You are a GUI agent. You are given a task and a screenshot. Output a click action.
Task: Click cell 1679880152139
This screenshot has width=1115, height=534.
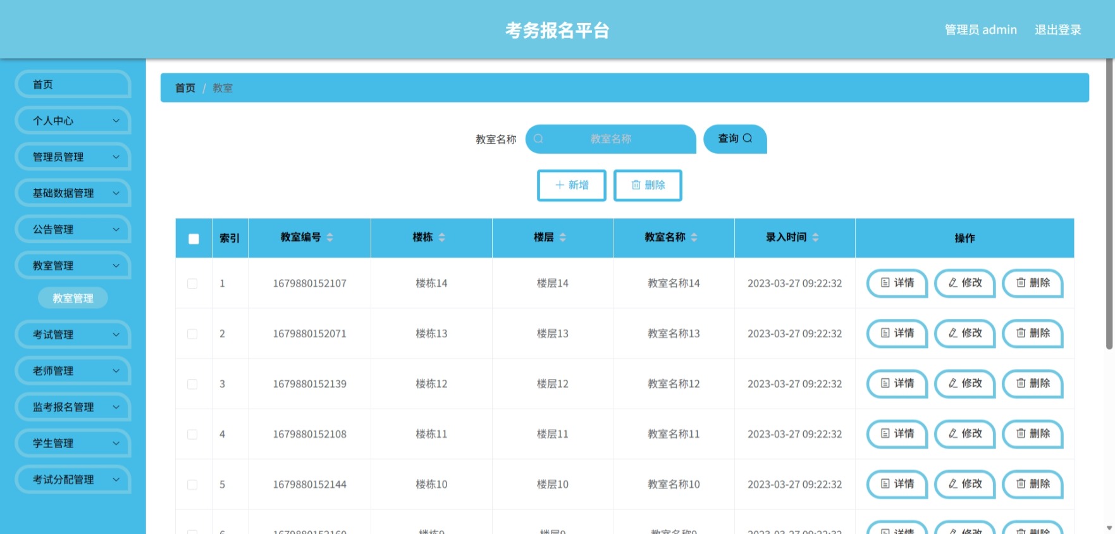pos(310,384)
